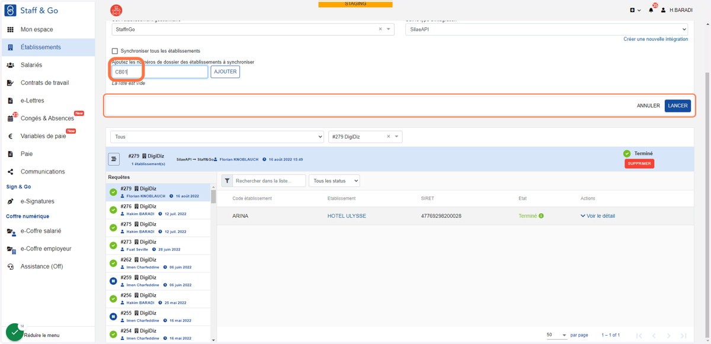
Task: Click the e-Signatures pen icon
Action: [x=10, y=201]
